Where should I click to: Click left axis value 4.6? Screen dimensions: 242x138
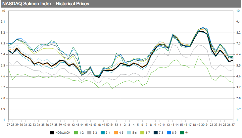[3, 76]
